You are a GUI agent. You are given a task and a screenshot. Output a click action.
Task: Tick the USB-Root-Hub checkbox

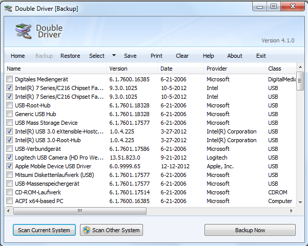(x=9, y=105)
